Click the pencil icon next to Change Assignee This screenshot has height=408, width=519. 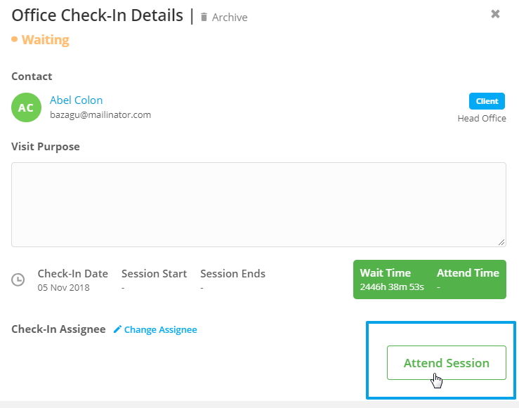coord(117,329)
